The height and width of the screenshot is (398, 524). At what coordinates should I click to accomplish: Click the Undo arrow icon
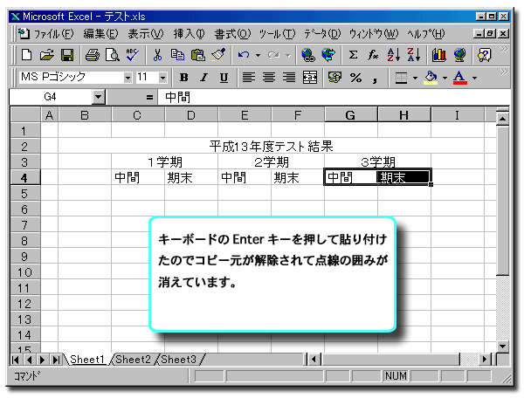tap(244, 55)
